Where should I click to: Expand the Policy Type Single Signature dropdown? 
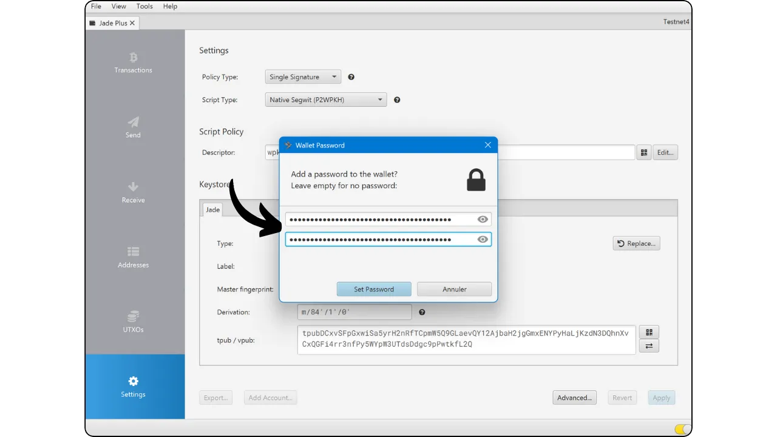(303, 77)
